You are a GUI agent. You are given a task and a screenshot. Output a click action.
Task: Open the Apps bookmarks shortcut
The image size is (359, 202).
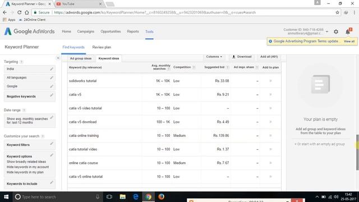click(9, 20)
